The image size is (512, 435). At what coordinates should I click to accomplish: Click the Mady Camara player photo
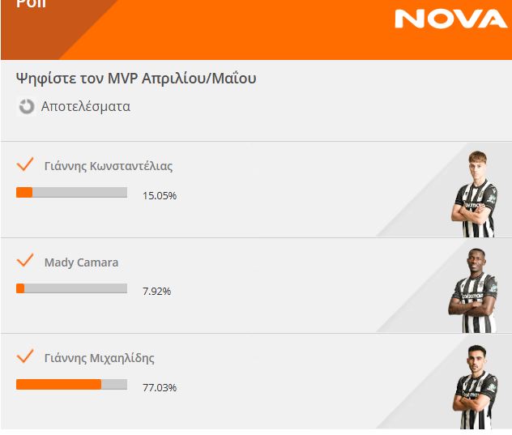pyautogui.click(x=473, y=291)
